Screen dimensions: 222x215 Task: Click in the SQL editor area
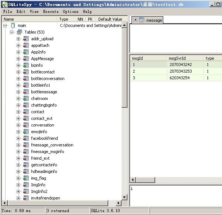[x=176, y=38]
